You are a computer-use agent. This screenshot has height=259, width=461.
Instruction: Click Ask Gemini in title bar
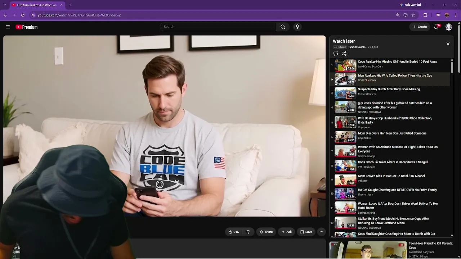(410, 5)
